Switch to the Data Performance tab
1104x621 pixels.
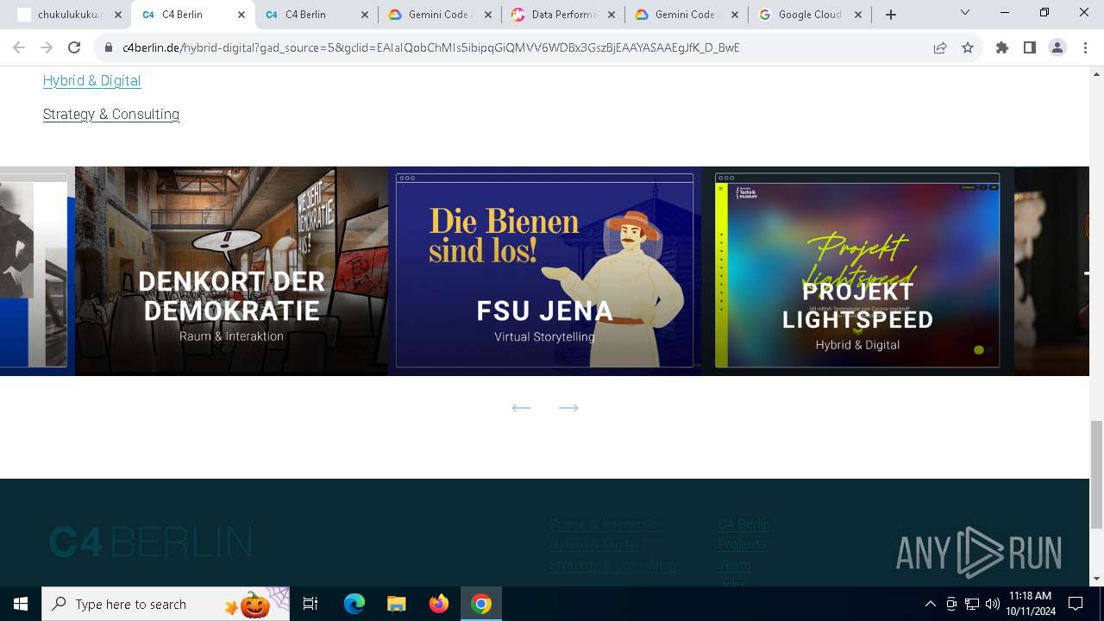(x=563, y=15)
